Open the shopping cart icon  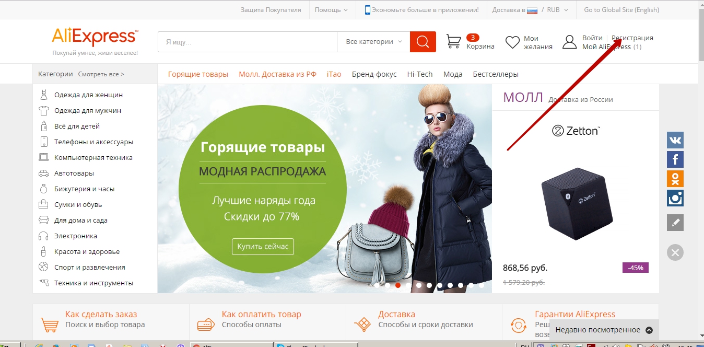[453, 41]
